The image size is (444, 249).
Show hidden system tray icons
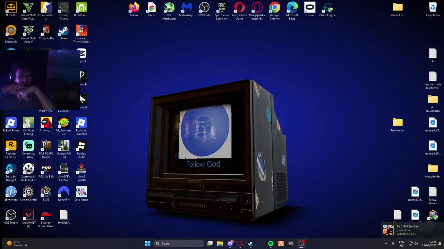tap(385, 243)
